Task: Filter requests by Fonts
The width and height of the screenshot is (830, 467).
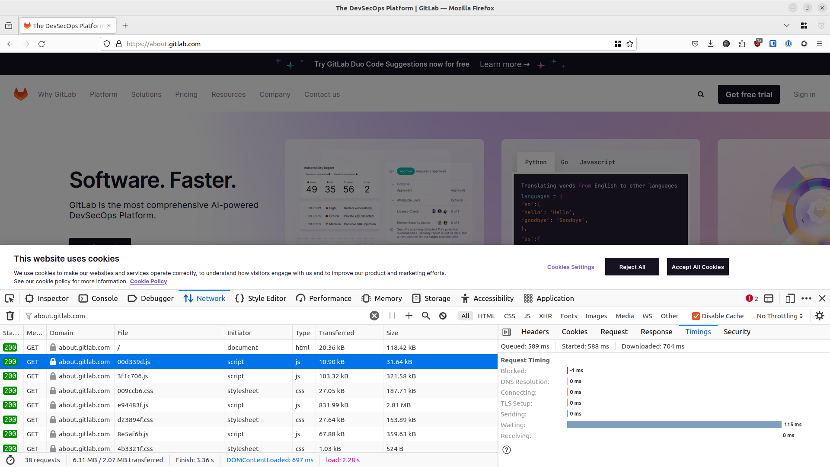Action: [x=569, y=316]
